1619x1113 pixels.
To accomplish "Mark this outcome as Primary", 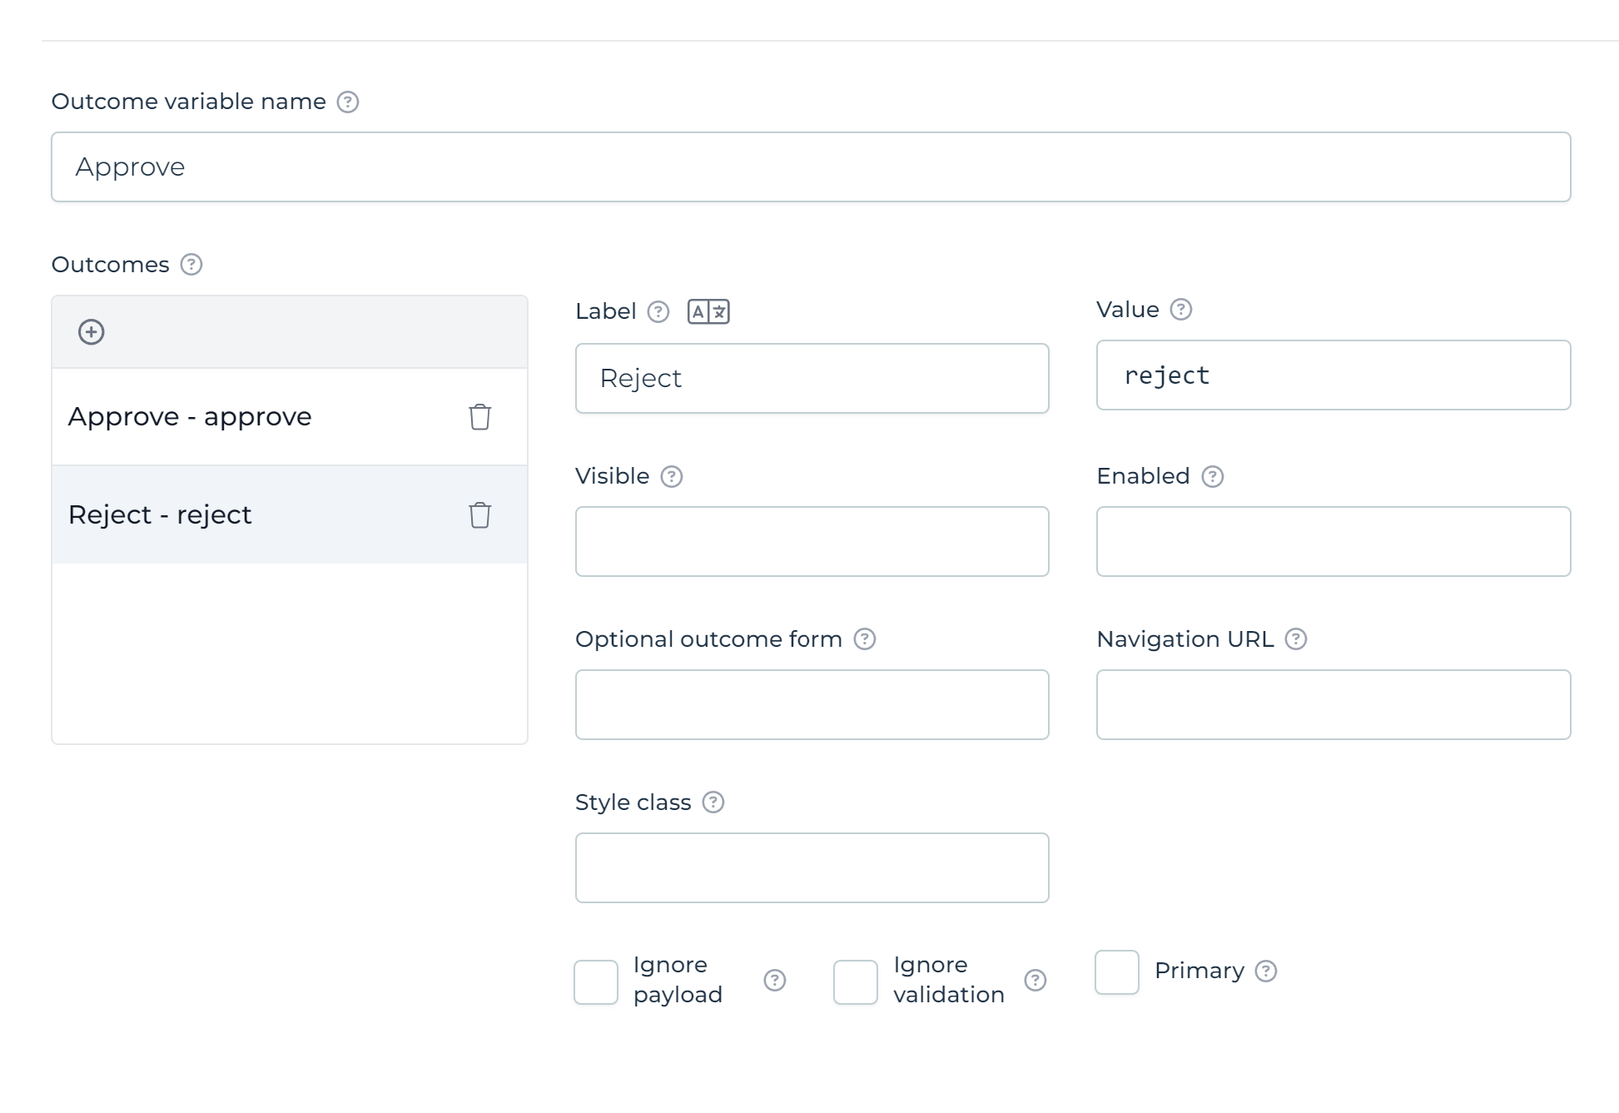I will tap(1116, 973).
